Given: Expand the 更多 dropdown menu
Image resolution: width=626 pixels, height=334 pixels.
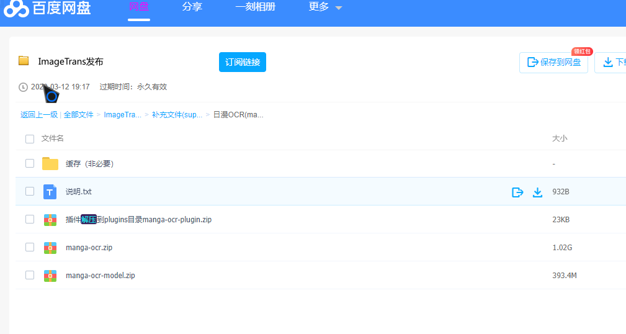Looking at the screenshot, I should pos(325,7).
